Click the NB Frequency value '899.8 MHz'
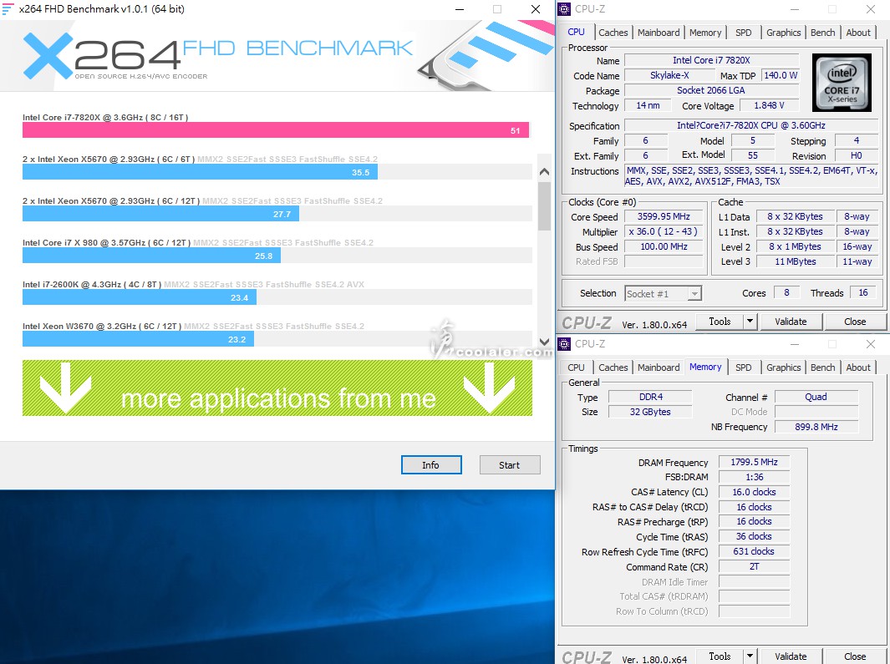 click(816, 427)
